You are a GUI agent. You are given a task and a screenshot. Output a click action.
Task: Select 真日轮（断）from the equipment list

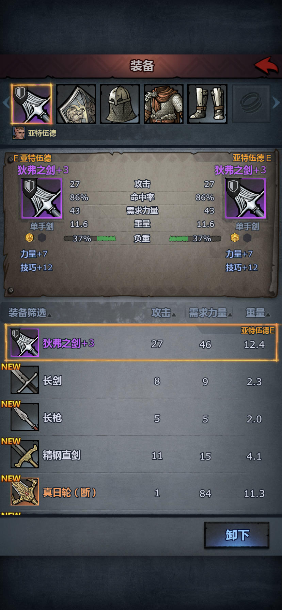point(141,492)
